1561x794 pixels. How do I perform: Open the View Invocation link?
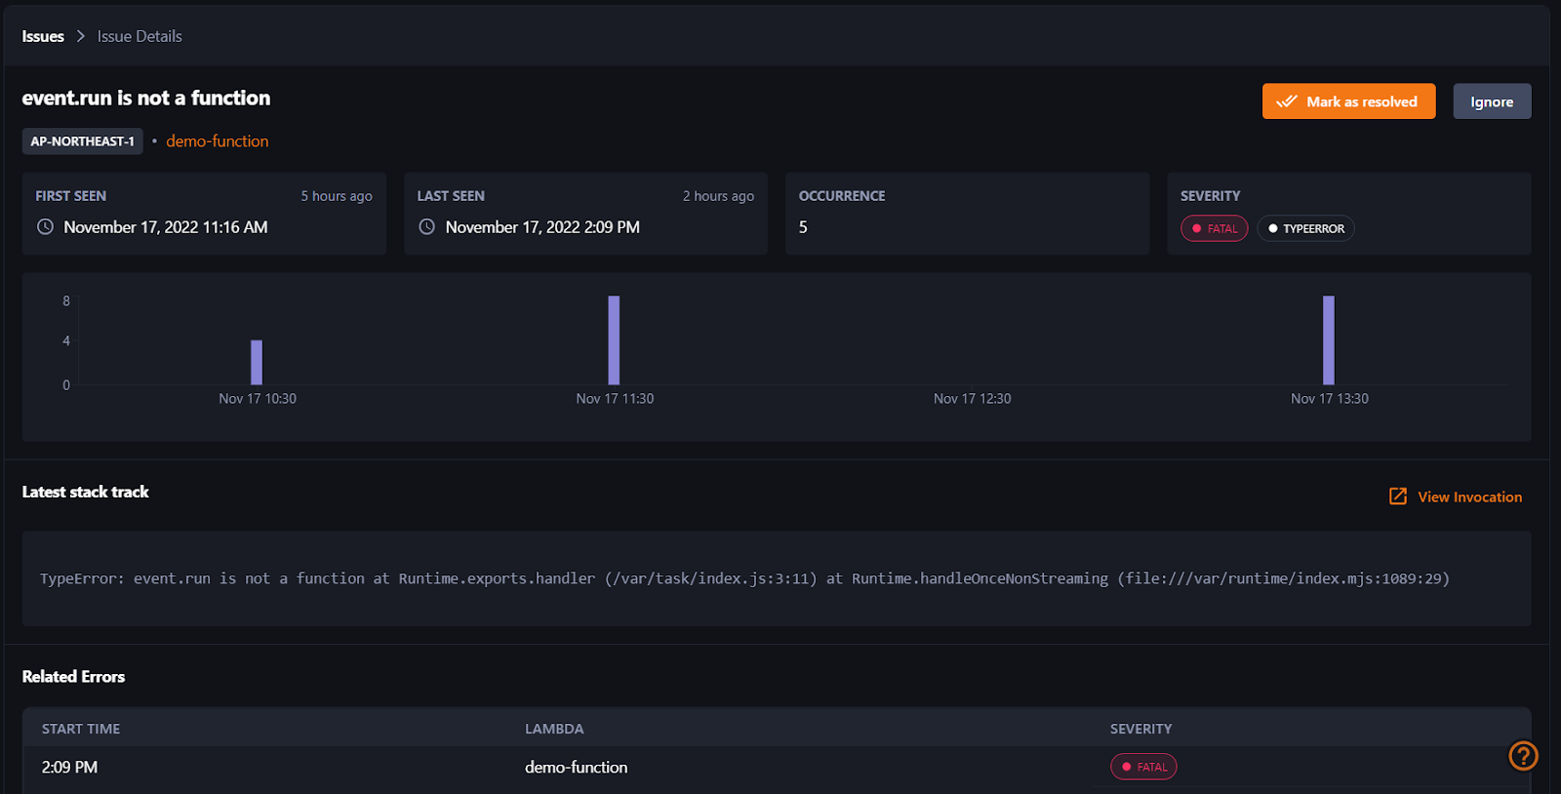point(1468,496)
